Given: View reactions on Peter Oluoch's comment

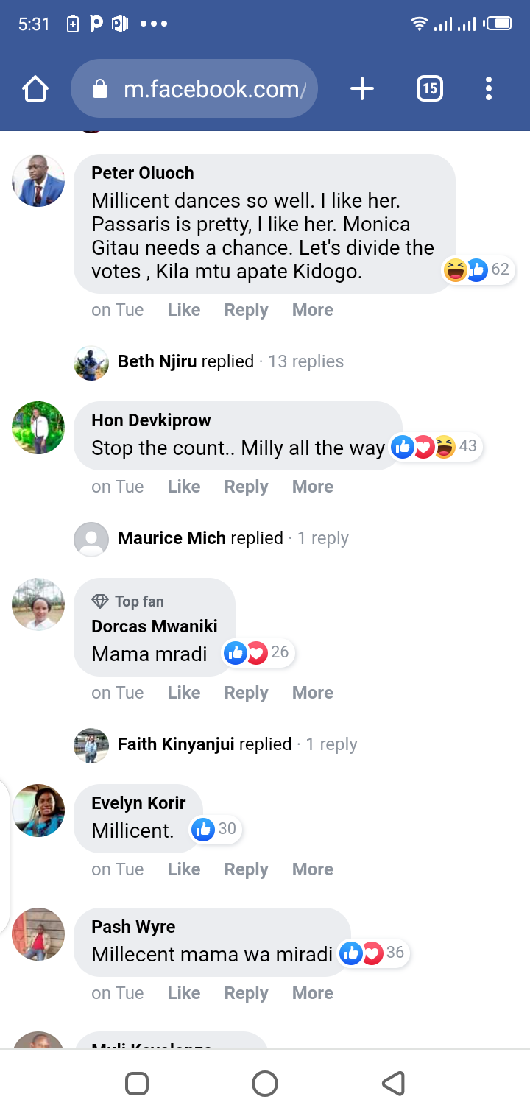Looking at the screenshot, I should (x=478, y=269).
